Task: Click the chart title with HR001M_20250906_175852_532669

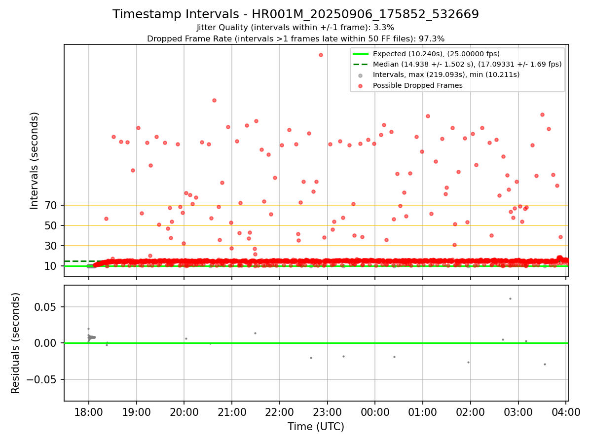Action: click(296, 14)
